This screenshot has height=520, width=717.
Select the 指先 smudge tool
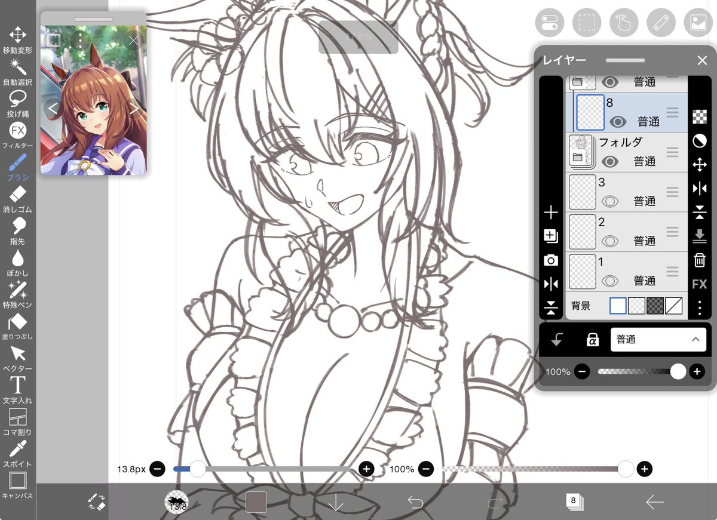[x=17, y=230]
